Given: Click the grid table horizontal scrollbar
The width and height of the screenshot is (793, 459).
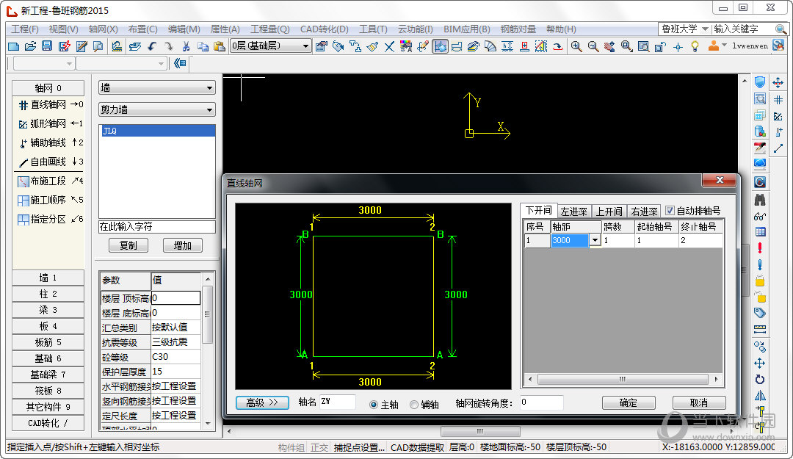Looking at the screenshot, I should coord(623,379).
